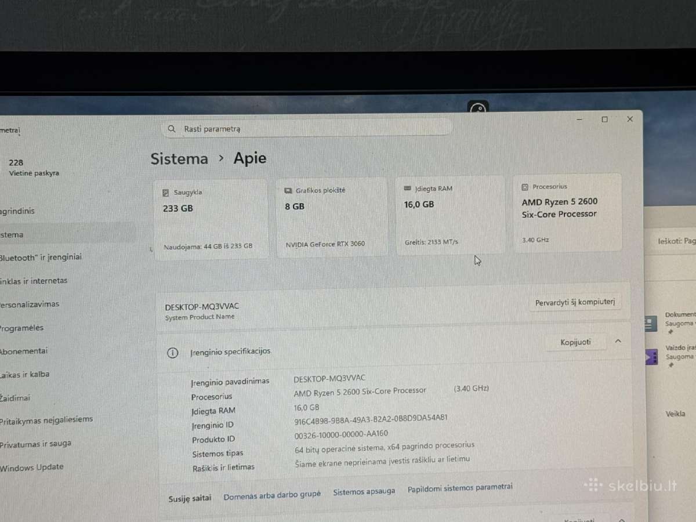Click DESKTOP-MQ3VVAC value in specifications
Screen dimensions: 696x522
click(329, 378)
